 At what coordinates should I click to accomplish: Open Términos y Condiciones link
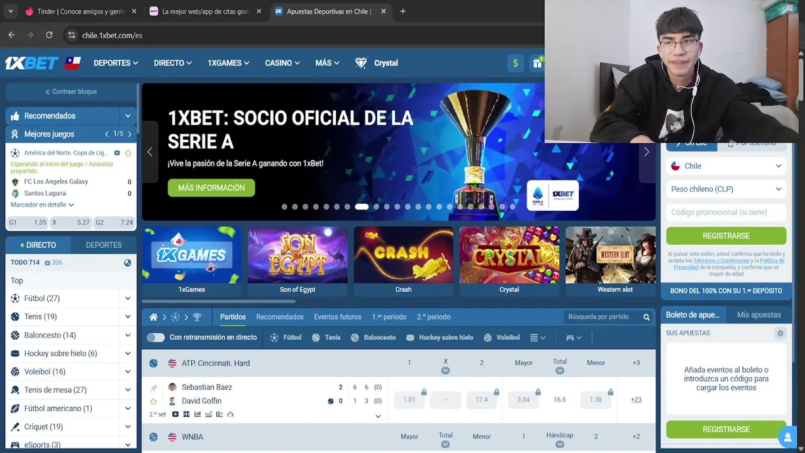[x=721, y=260]
